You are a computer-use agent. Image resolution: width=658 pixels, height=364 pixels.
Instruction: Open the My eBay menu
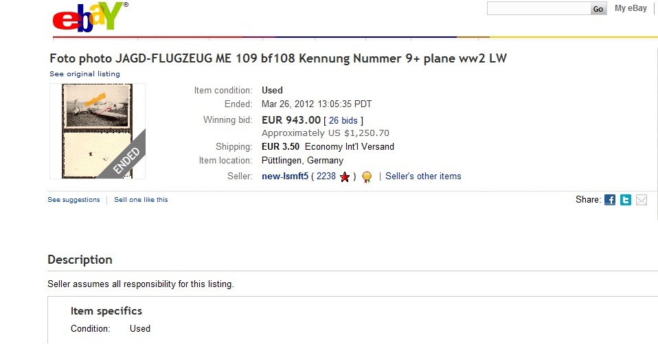click(631, 8)
